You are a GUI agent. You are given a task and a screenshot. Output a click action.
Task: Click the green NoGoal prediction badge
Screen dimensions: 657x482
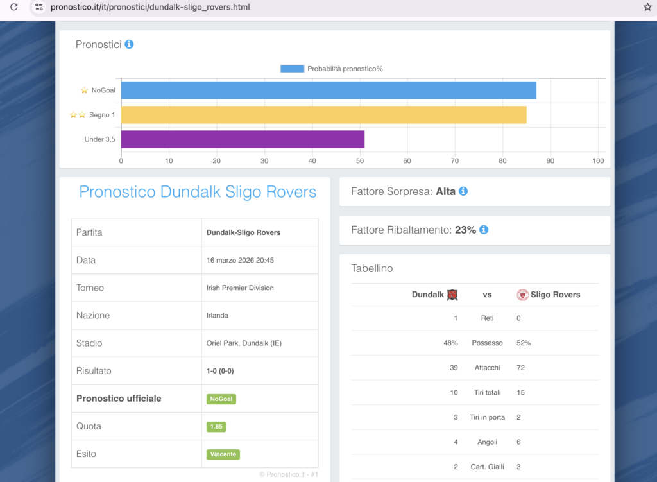[x=221, y=399]
